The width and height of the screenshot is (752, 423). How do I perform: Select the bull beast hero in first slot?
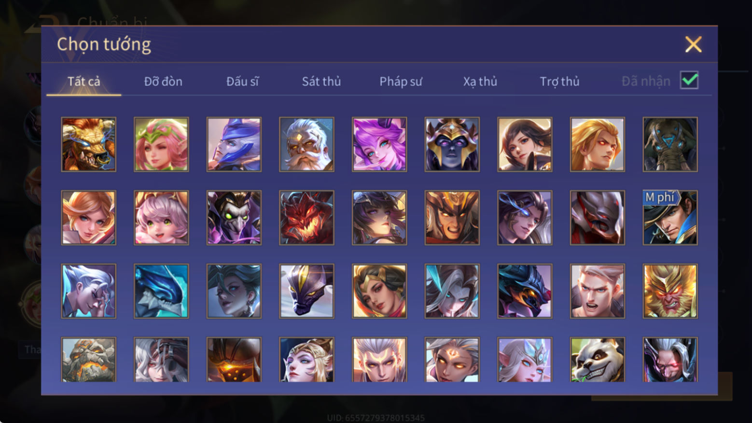88,144
